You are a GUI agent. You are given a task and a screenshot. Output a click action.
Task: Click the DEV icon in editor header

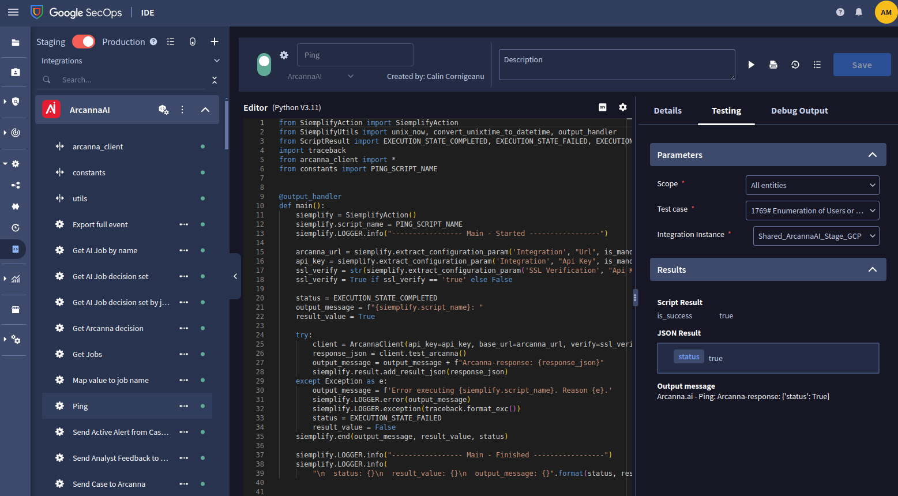click(x=603, y=107)
